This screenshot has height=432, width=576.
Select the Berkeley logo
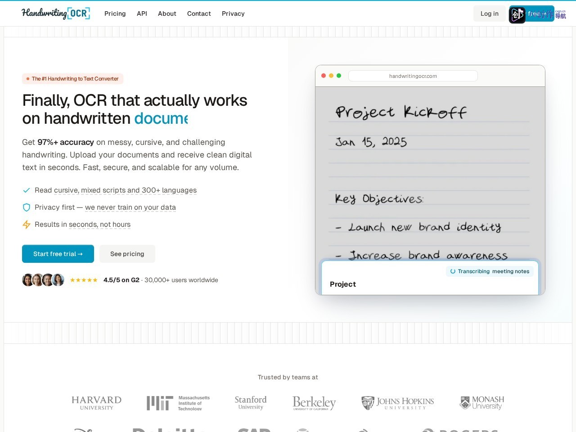point(314,403)
